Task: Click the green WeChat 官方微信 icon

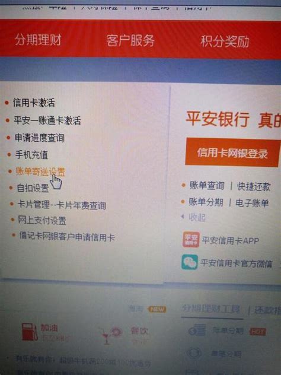Action: click(190, 262)
